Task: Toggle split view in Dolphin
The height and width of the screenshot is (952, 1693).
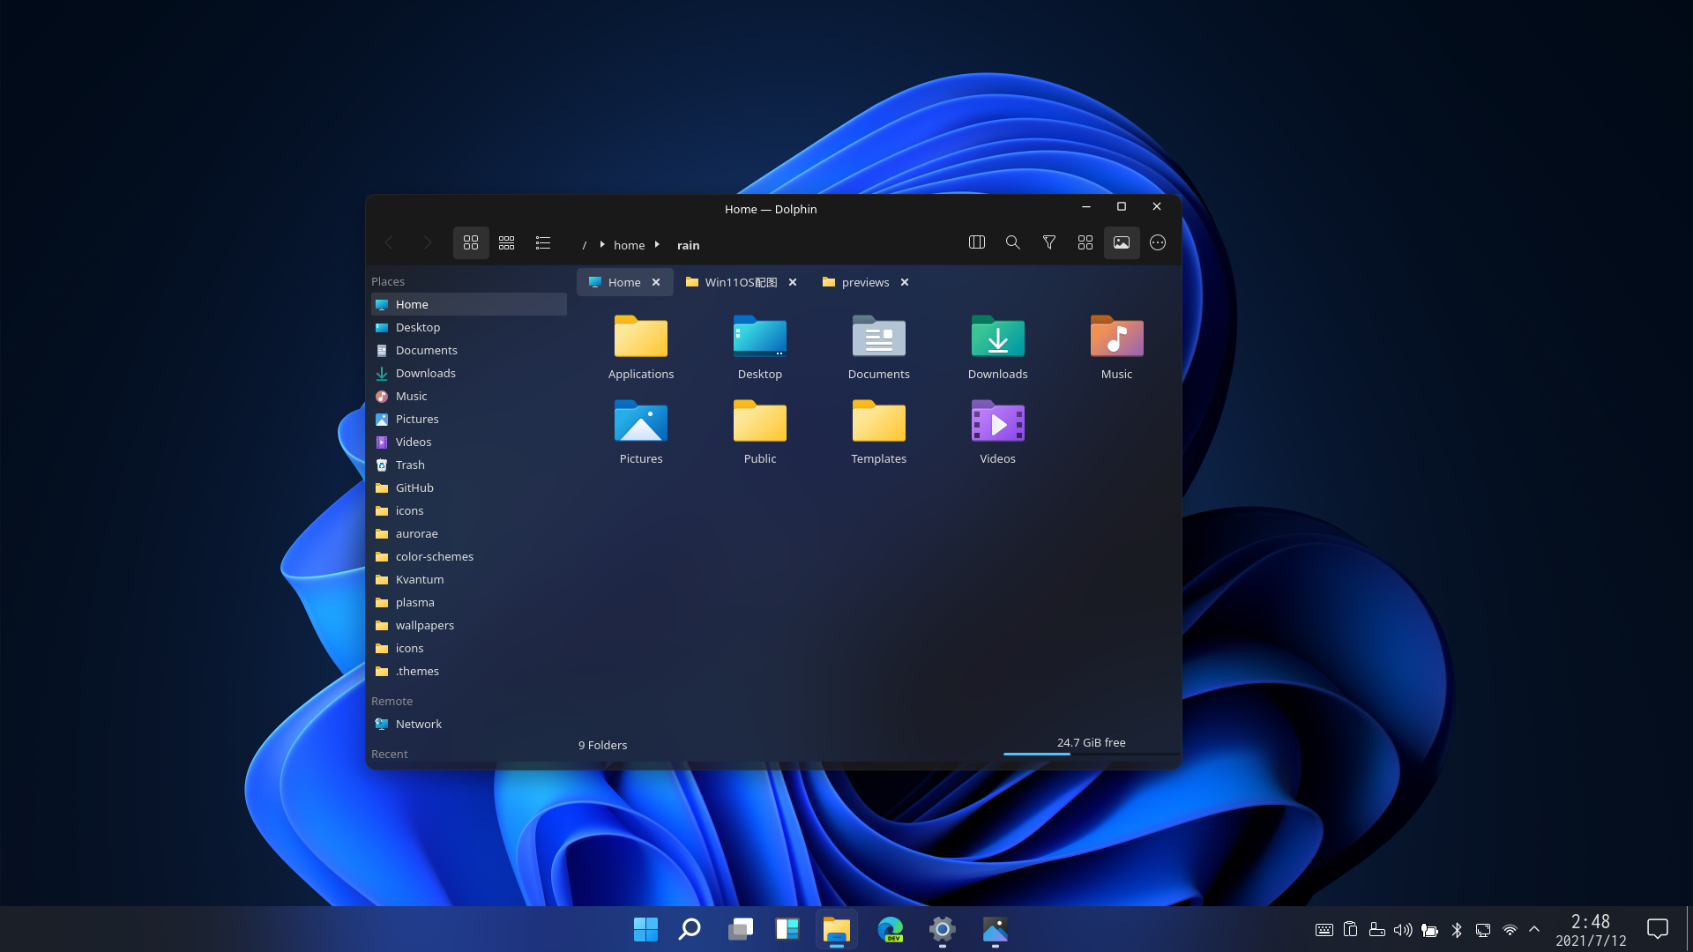Action: pyautogui.click(x=977, y=242)
